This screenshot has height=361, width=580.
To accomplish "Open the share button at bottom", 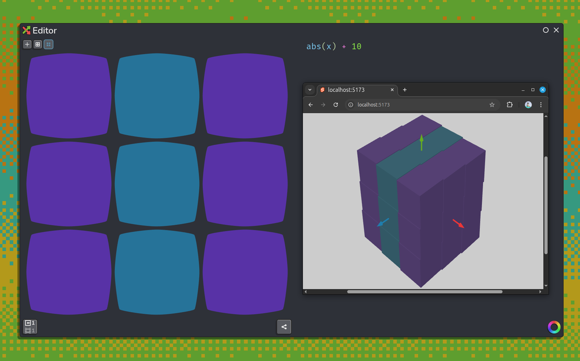I will [x=284, y=327].
